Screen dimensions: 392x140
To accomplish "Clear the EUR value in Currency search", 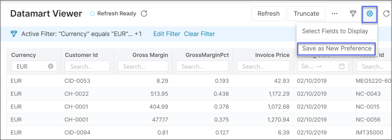I will point(51,66).
